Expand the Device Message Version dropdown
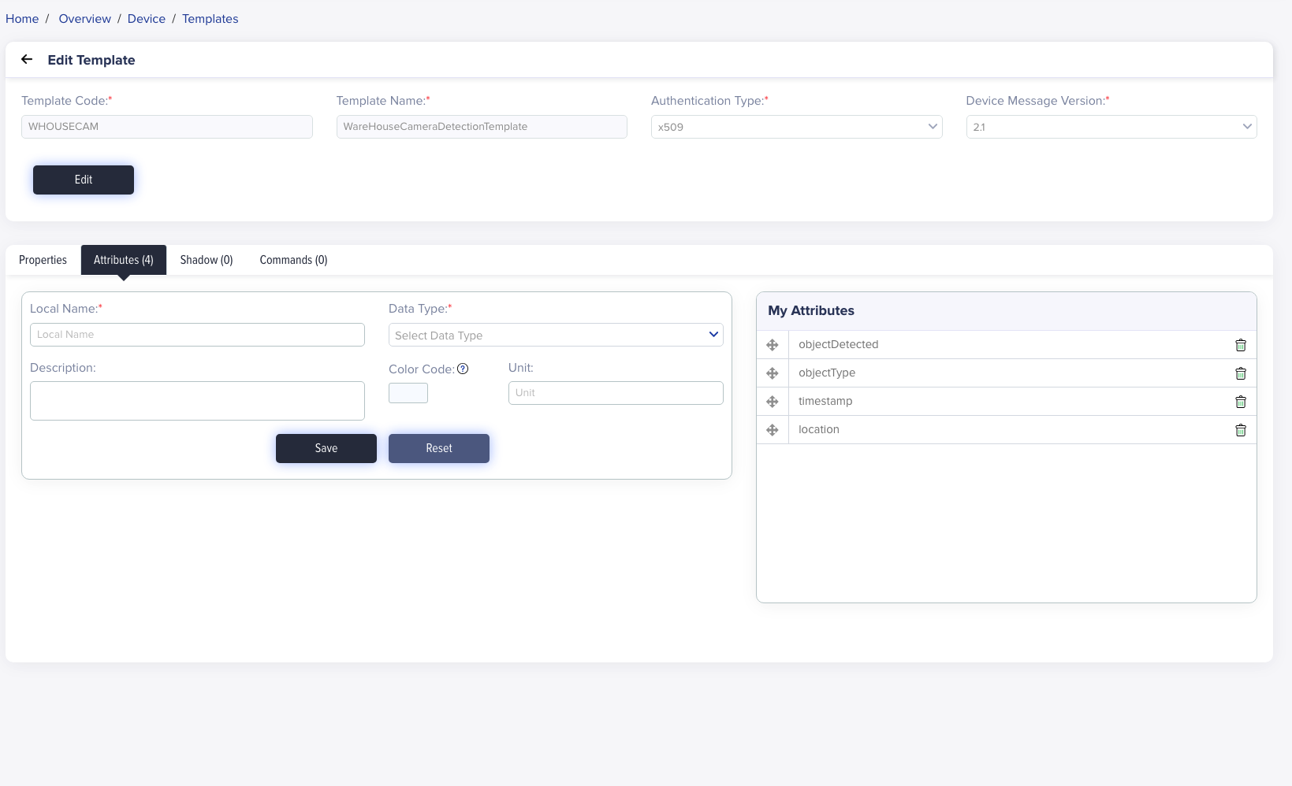The image size is (1292, 786). (x=1111, y=127)
